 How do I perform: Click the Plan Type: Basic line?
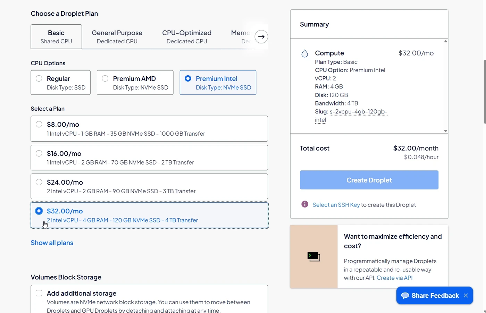(x=336, y=62)
